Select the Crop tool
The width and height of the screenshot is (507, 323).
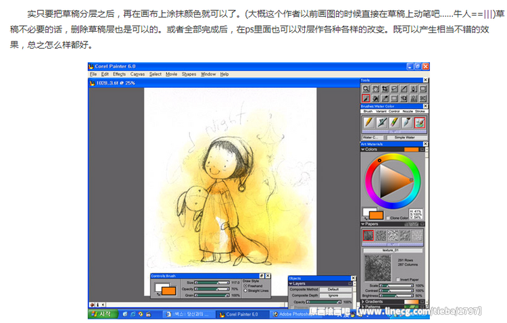(385, 89)
